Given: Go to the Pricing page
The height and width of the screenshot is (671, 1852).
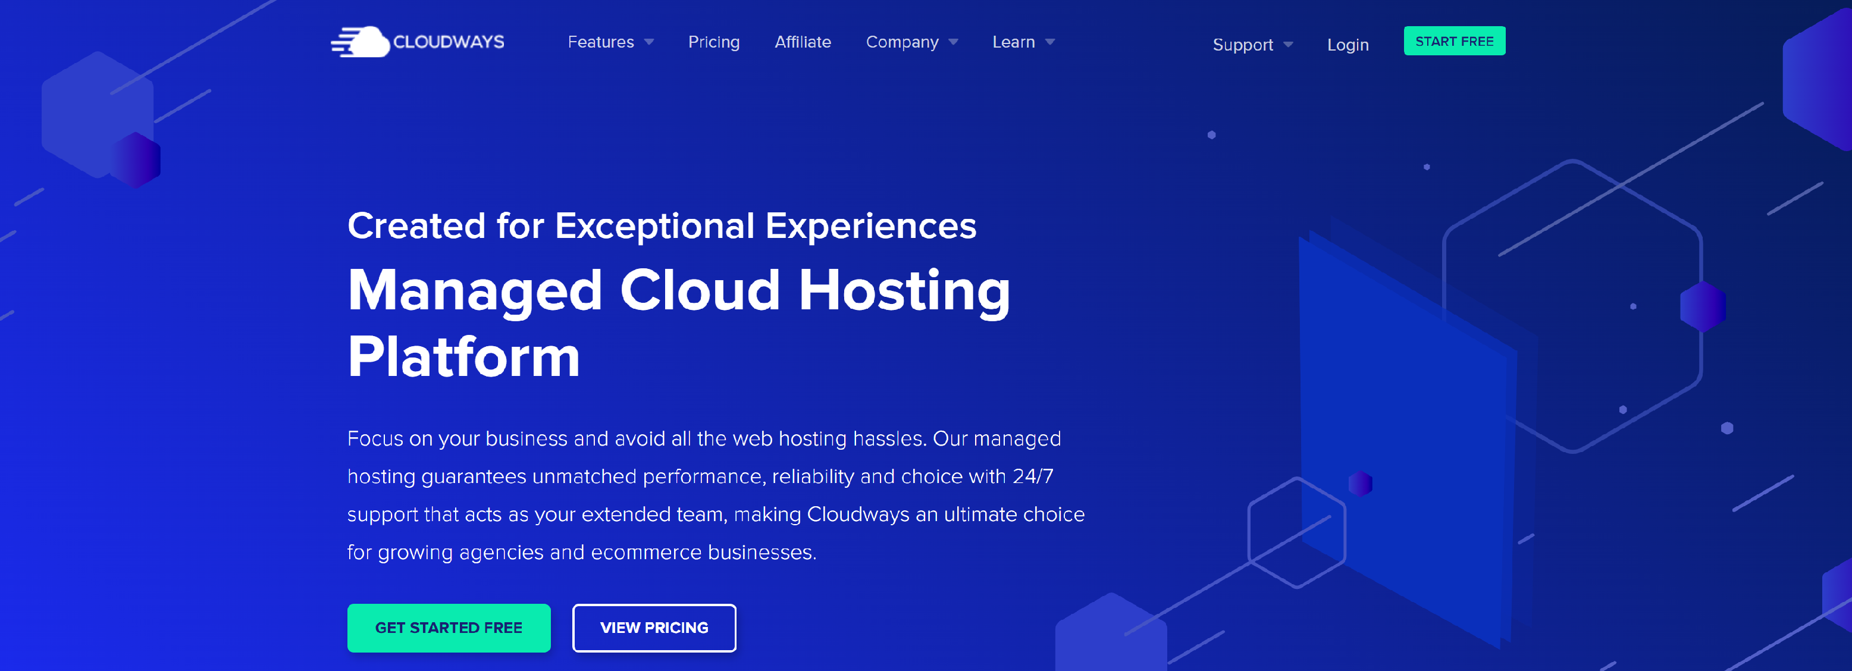Looking at the screenshot, I should tap(714, 42).
